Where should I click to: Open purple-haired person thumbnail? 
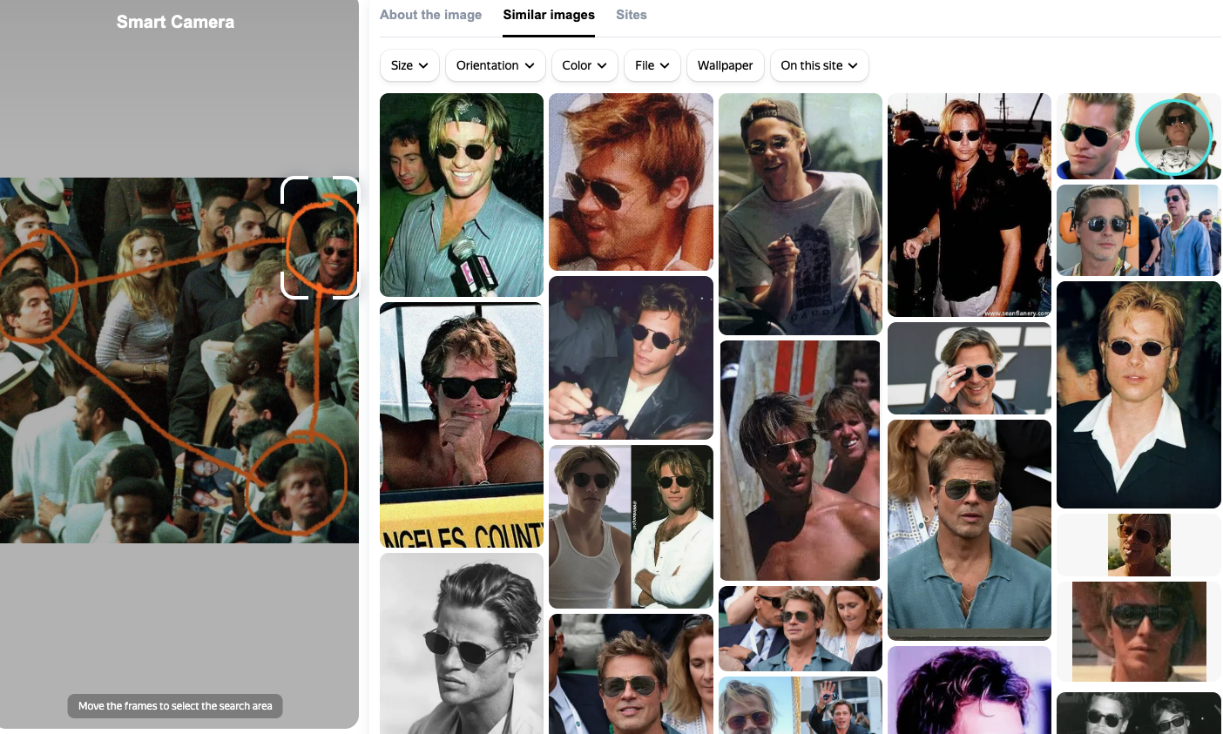coord(970,690)
